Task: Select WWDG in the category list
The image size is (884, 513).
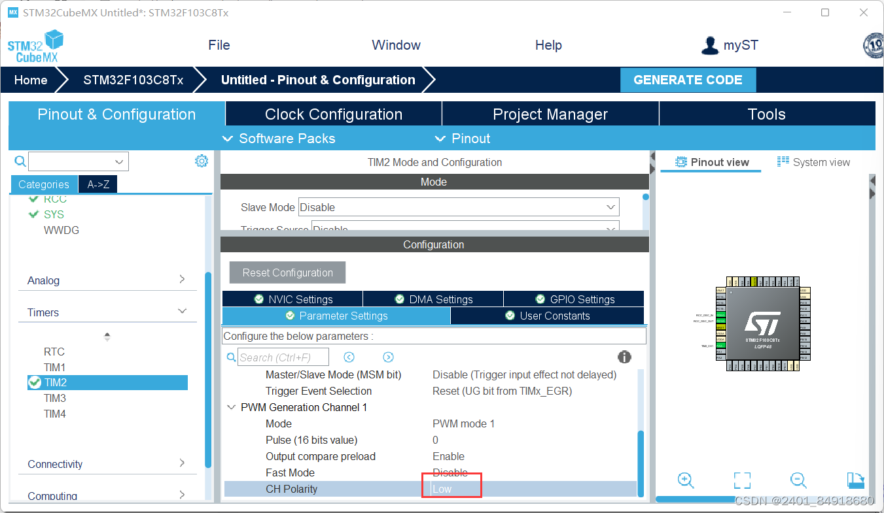Action: pyautogui.click(x=62, y=230)
